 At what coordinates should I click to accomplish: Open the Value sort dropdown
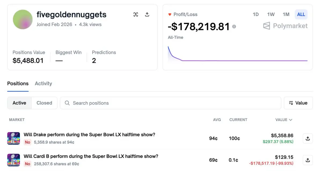click(298, 103)
